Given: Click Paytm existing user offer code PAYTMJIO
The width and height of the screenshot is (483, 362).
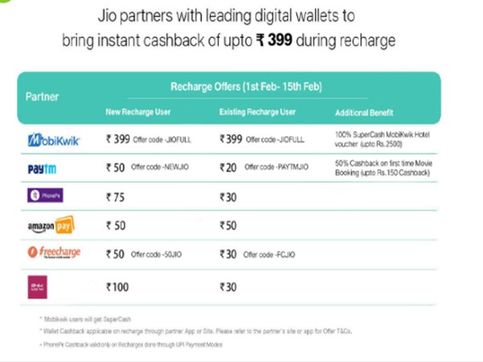Looking at the screenshot, I should pyautogui.click(x=276, y=167).
